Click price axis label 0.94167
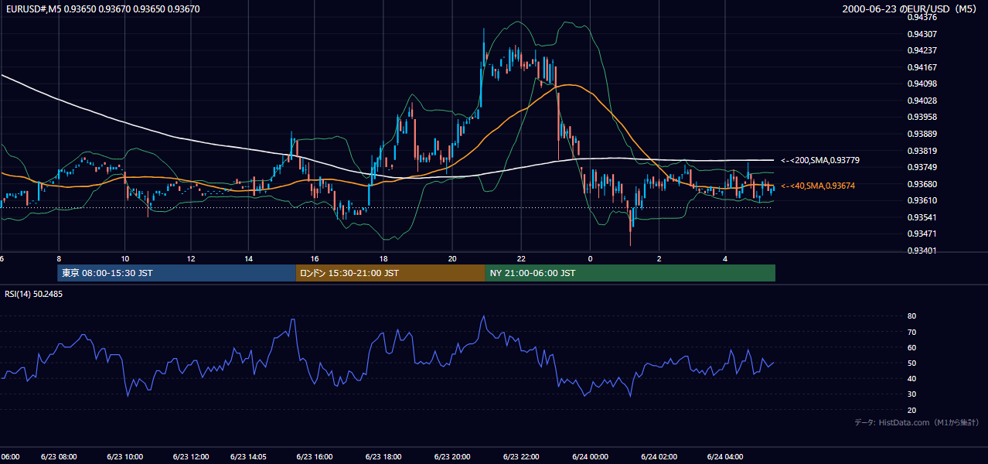Viewport: 988px width, 464px height. click(922, 67)
